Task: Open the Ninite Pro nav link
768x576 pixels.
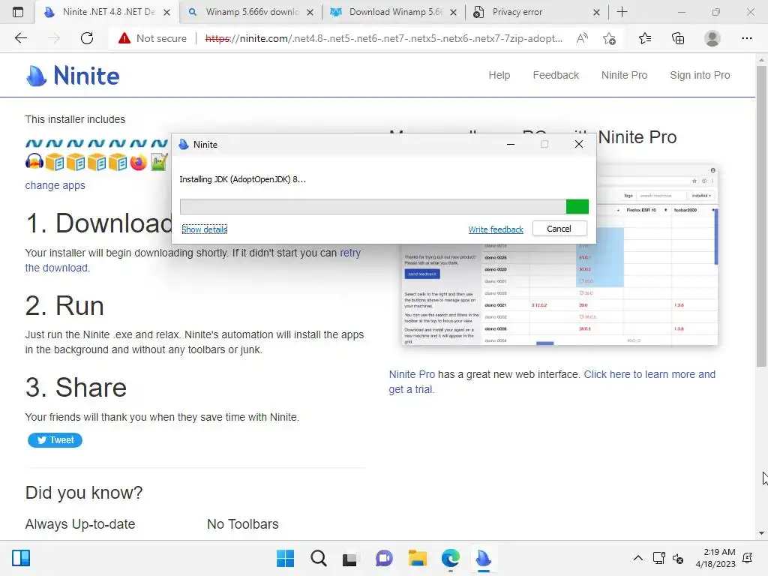Action: (x=624, y=75)
